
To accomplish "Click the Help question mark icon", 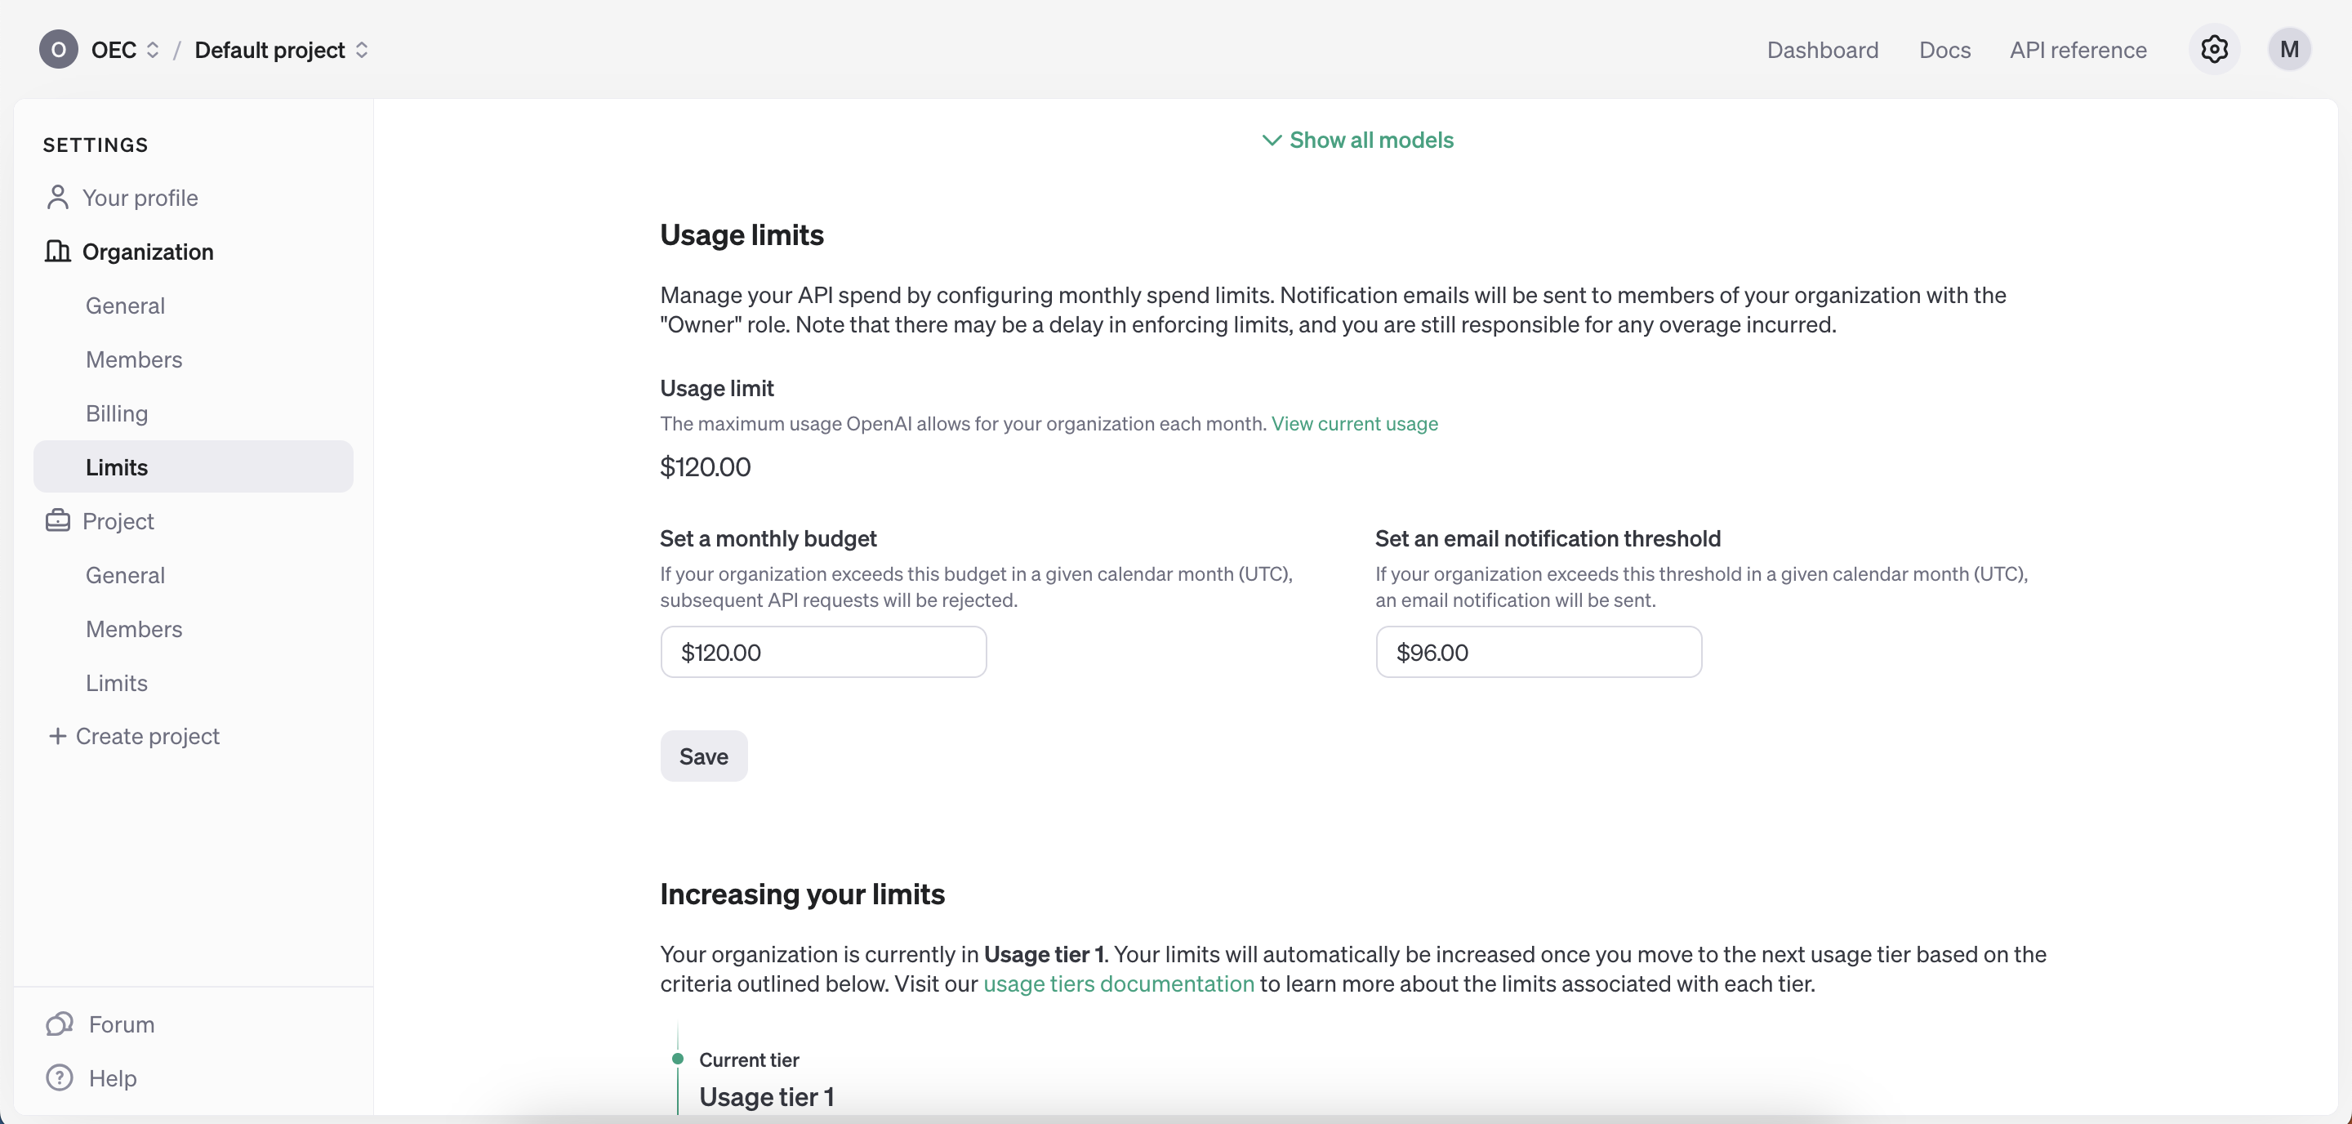I will 60,1077.
